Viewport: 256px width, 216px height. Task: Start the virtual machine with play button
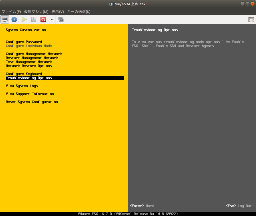24,19
